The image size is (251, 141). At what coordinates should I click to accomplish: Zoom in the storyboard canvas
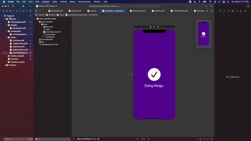(x=148, y=139)
